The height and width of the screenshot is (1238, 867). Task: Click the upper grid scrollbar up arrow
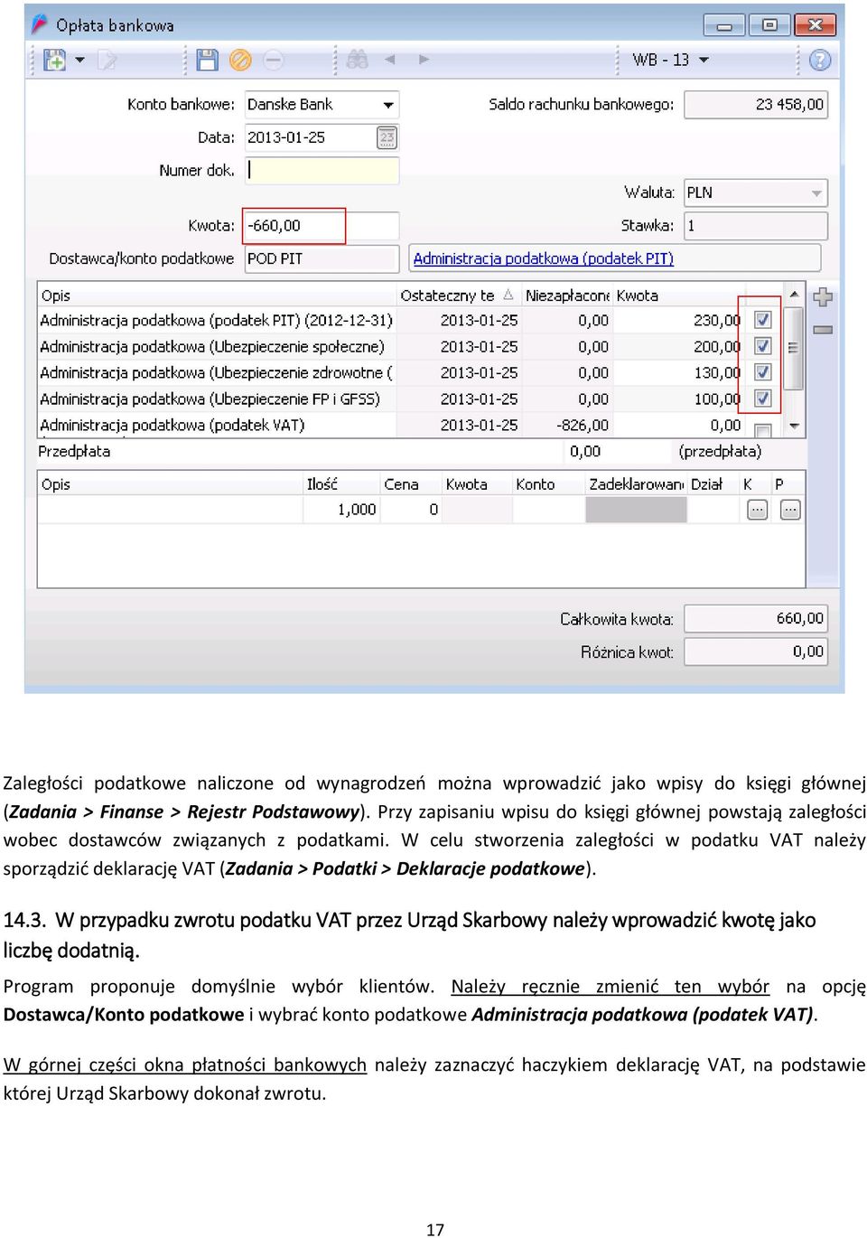(x=794, y=295)
